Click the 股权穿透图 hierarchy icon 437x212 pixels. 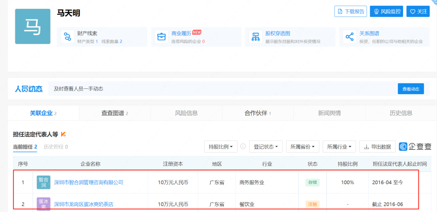[x=255, y=37]
